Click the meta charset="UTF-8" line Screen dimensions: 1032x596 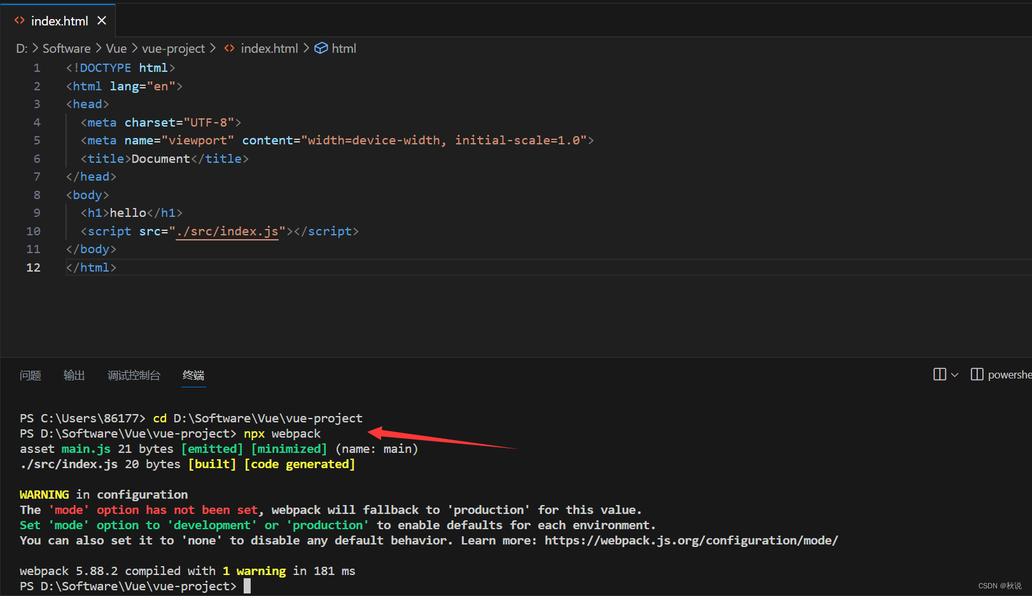click(161, 123)
